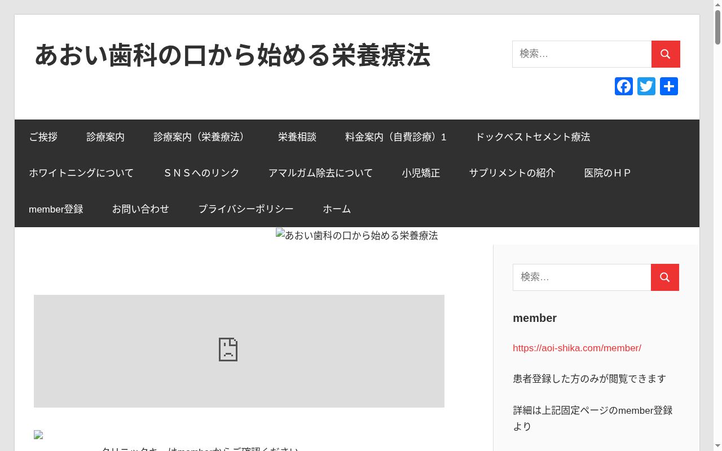Click the sidebar member heading
This screenshot has height=451, width=722.
(x=535, y=318)
